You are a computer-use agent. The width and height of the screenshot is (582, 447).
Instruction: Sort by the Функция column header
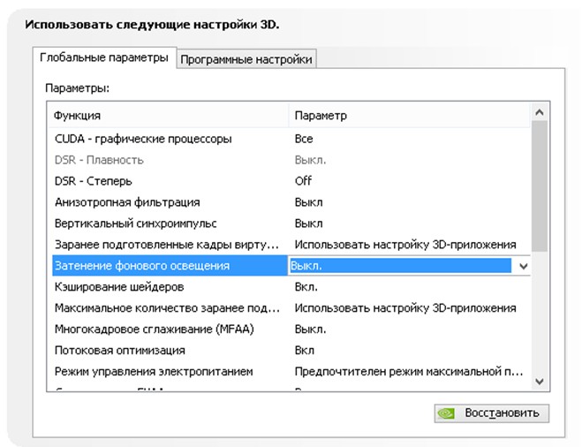[x=168, y=116]
